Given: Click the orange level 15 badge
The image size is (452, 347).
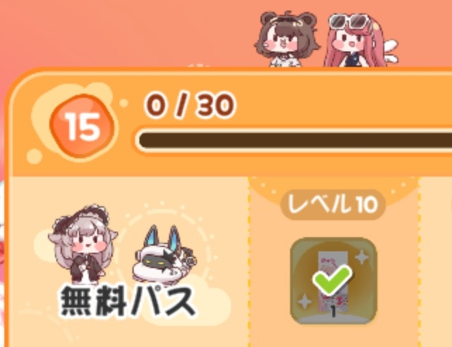Looking at the screenshot, I should (x=82, y=126).
